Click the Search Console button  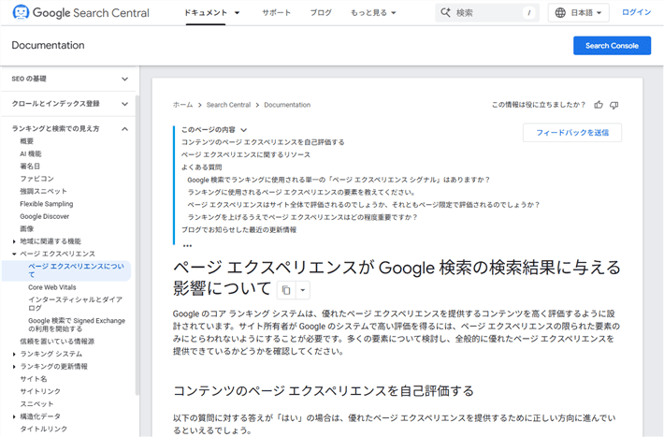pyautogui.click(x=612, y=46)
